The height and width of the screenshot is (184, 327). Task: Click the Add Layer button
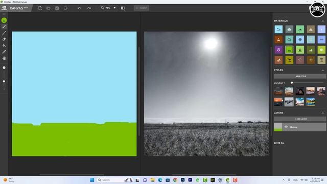pos(300,119)
